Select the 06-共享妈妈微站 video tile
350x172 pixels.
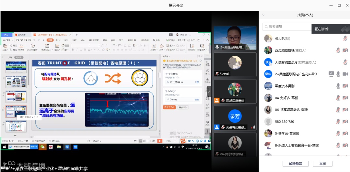[235, 145]
